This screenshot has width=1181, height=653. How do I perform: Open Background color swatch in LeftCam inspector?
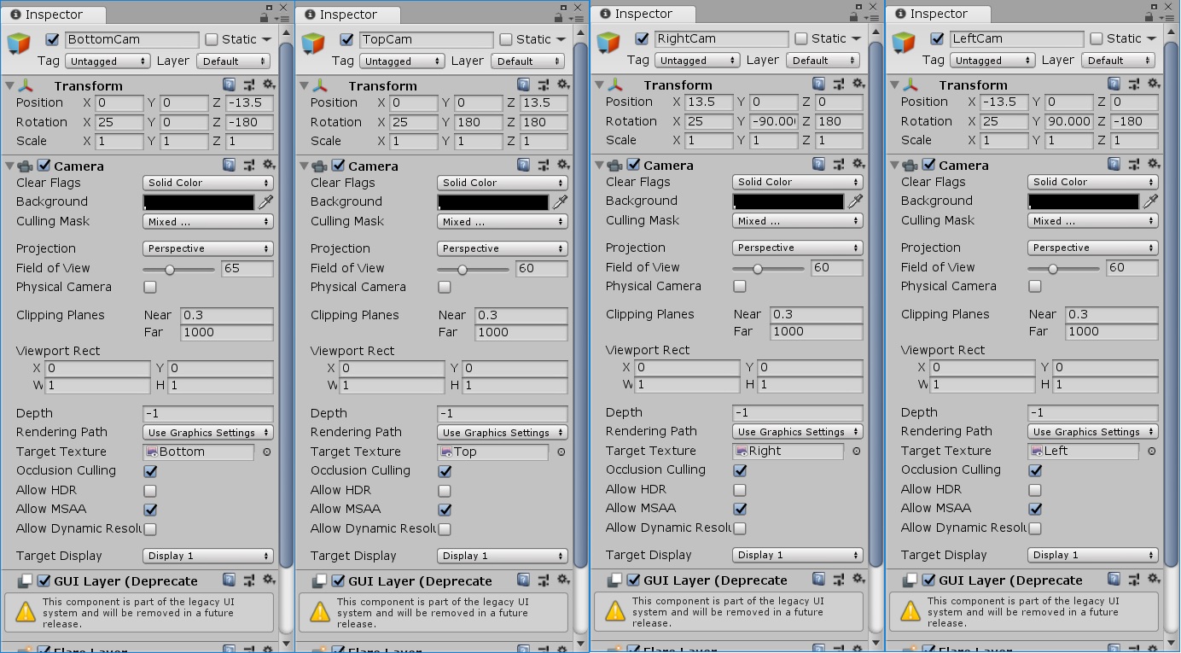pyautogui.click(x=1084, y=201)
